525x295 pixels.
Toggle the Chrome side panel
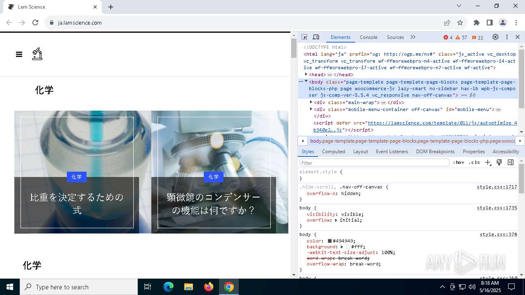coord(490,23)
